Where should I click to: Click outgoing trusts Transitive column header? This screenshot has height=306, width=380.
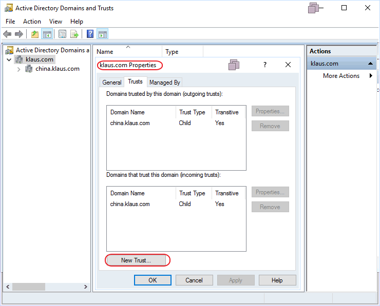tap(229, 112)
